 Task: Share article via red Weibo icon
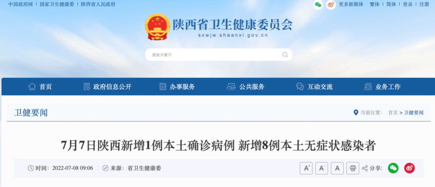(409, 168)
